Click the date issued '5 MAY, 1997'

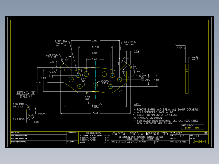click(193, 128)
